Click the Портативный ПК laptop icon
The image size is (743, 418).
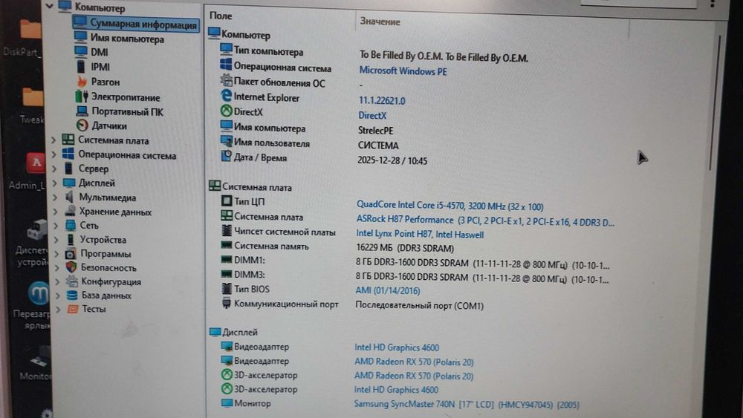[82, 111]
